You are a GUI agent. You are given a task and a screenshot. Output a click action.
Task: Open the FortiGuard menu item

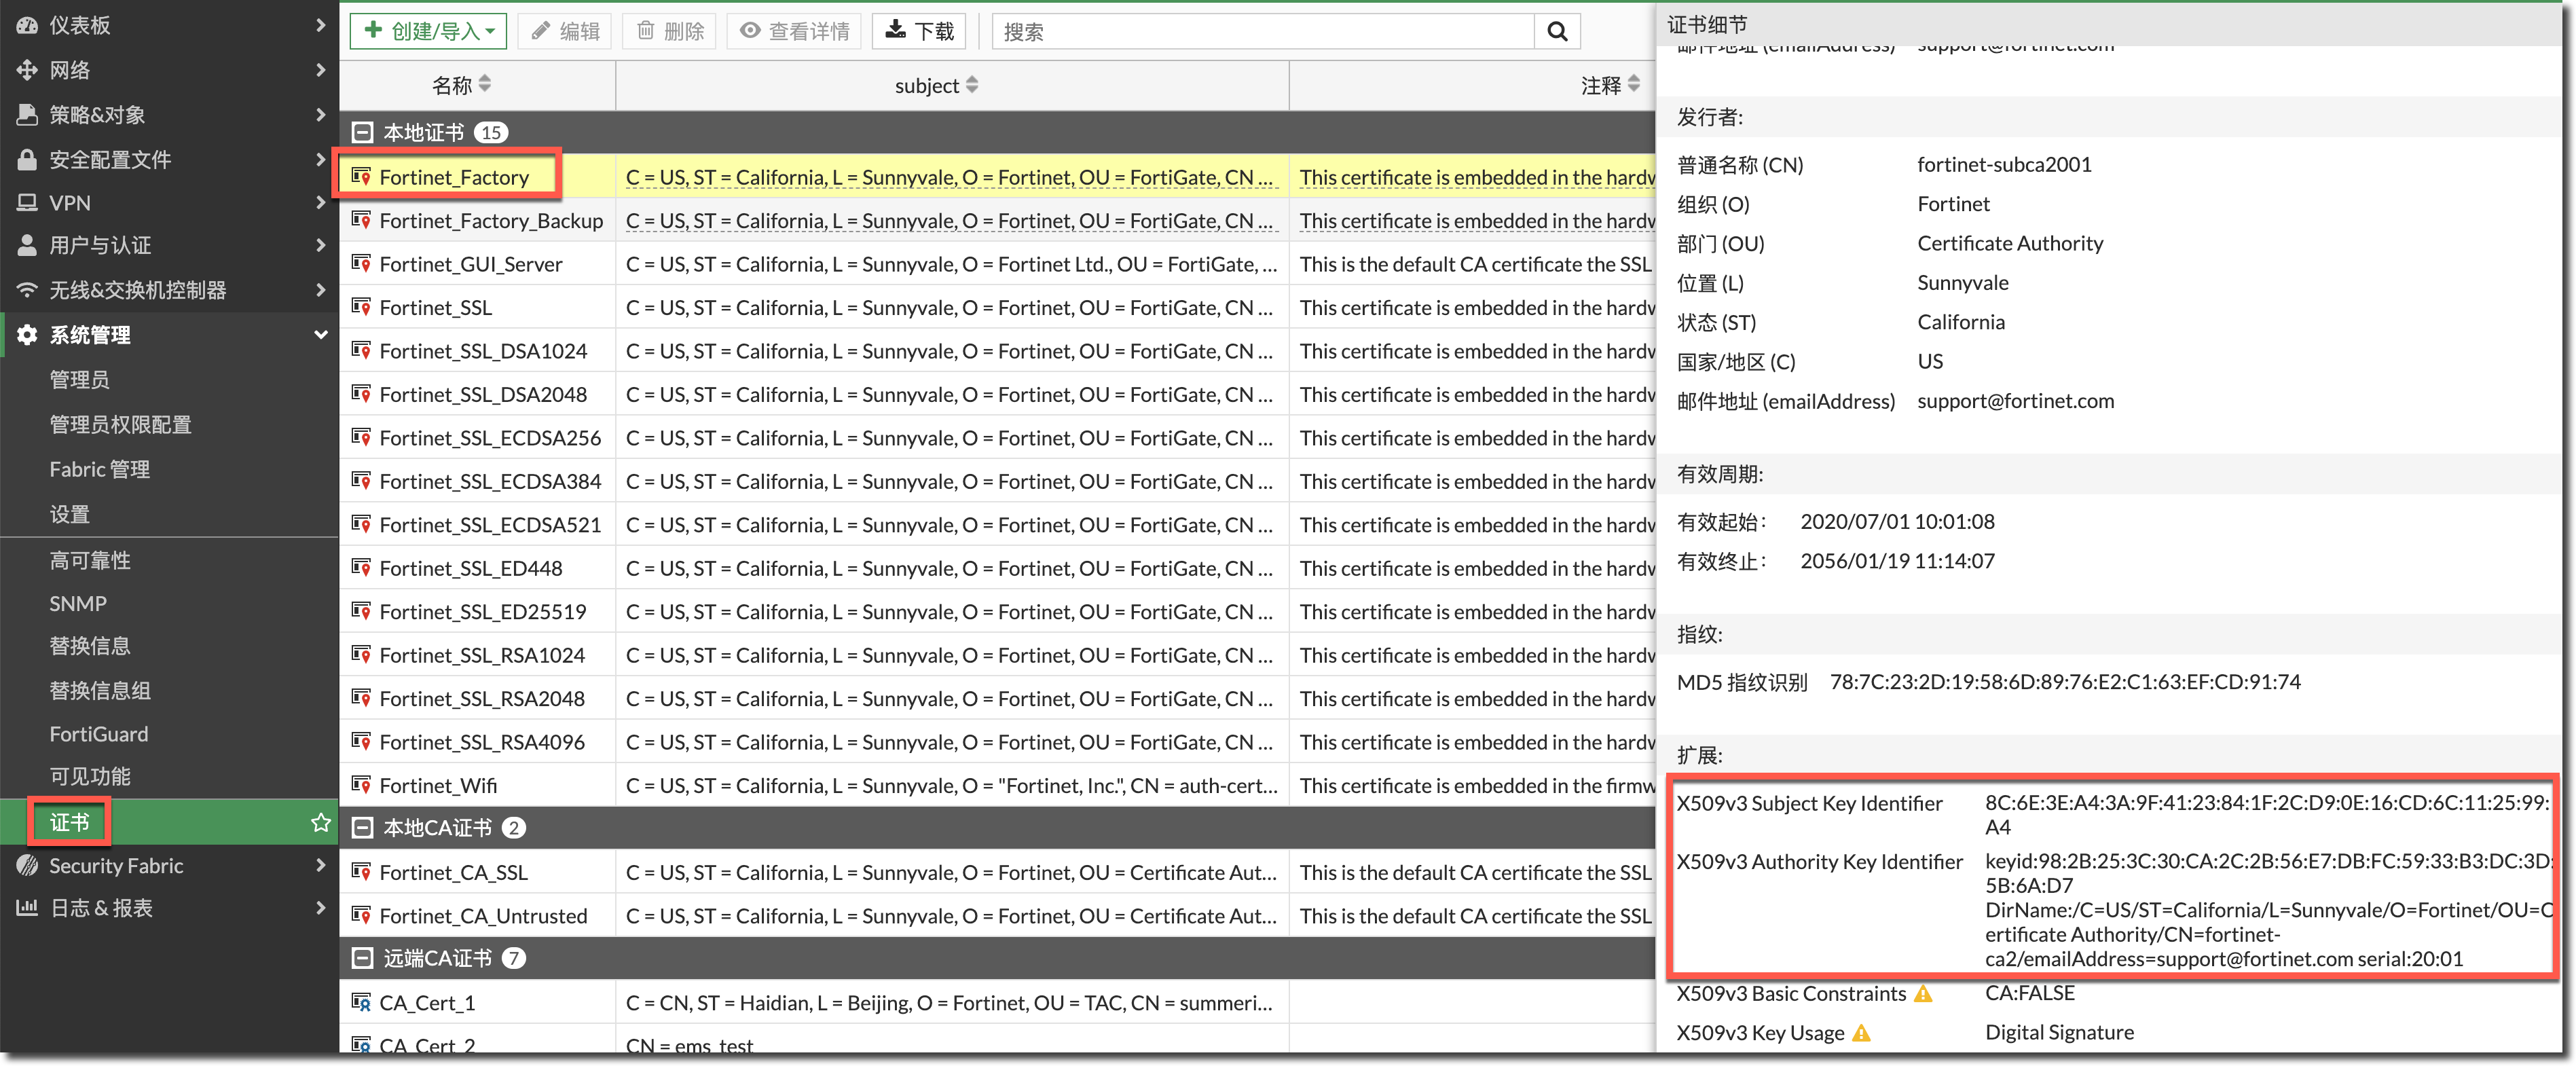pos(99,734)
